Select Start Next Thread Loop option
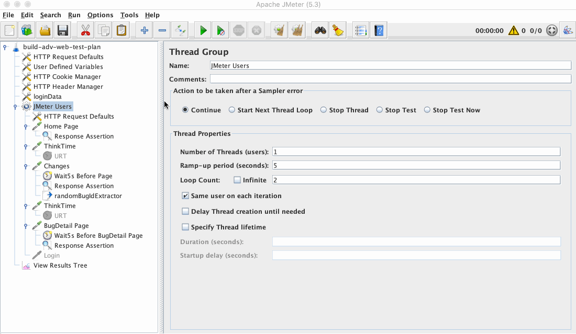576x334 pixels. pos(232,110)
